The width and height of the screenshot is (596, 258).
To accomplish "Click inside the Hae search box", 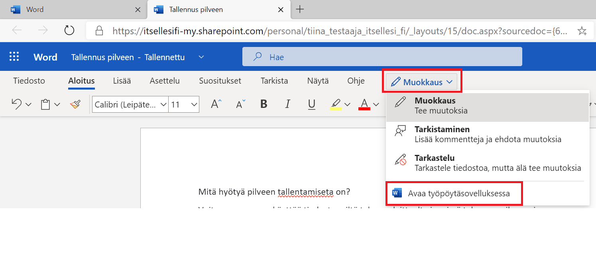I will (382, 57).
